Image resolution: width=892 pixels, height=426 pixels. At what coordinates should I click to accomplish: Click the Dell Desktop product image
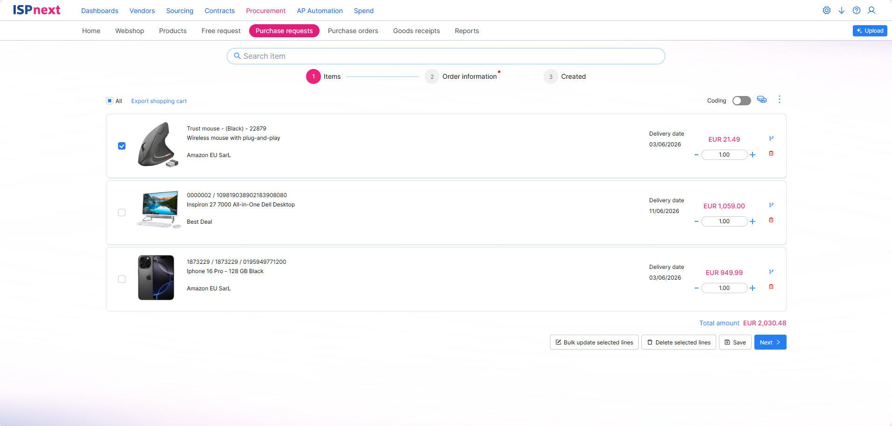158,209
